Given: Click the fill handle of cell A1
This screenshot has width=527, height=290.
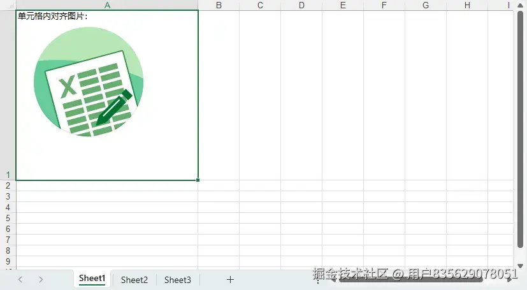Looking at the screenshot, I should pyautogui.click(x=198, y=180).
